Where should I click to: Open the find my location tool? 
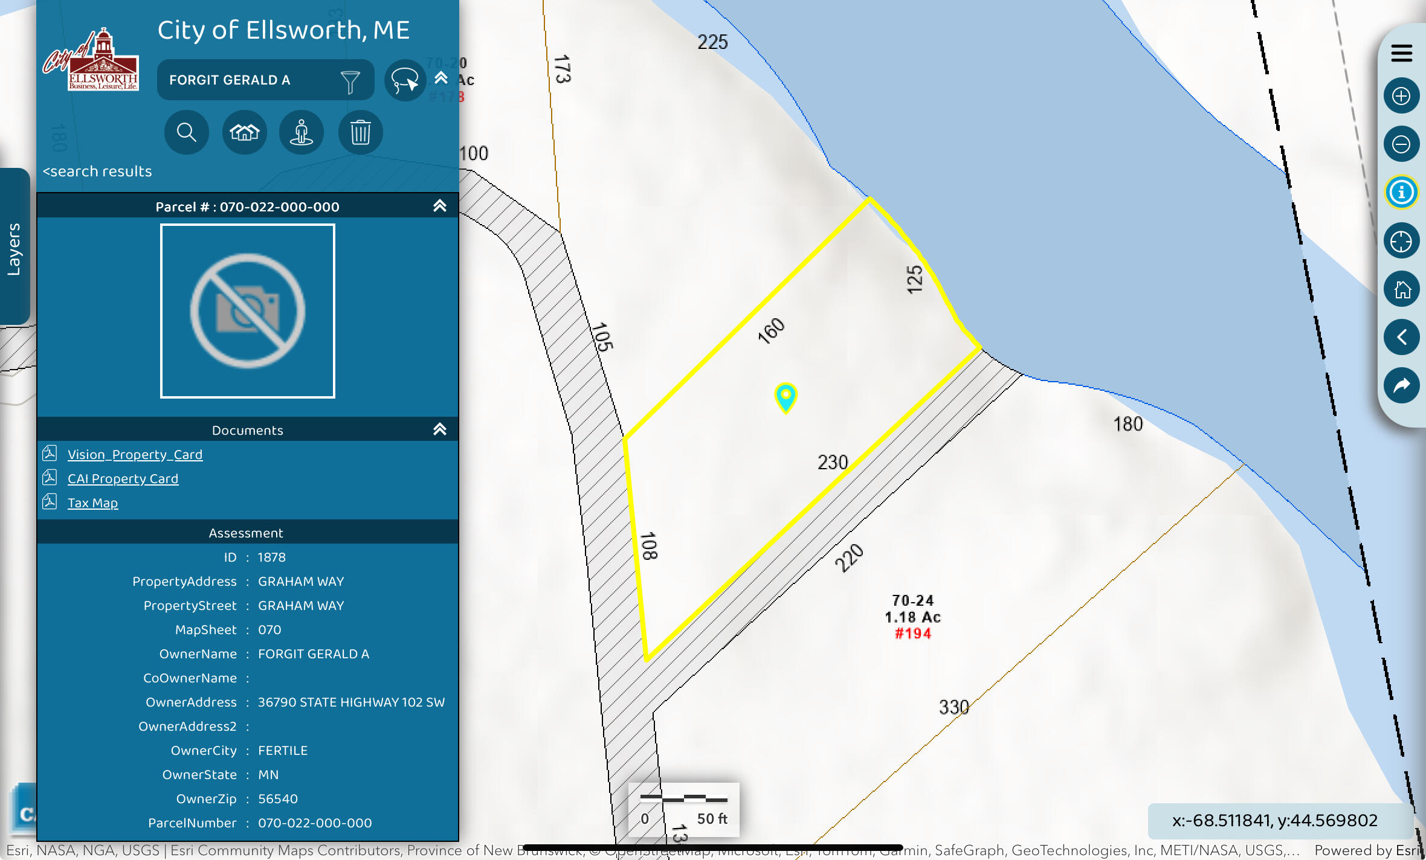point(1402,240)
